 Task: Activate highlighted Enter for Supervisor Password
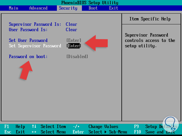74,46
